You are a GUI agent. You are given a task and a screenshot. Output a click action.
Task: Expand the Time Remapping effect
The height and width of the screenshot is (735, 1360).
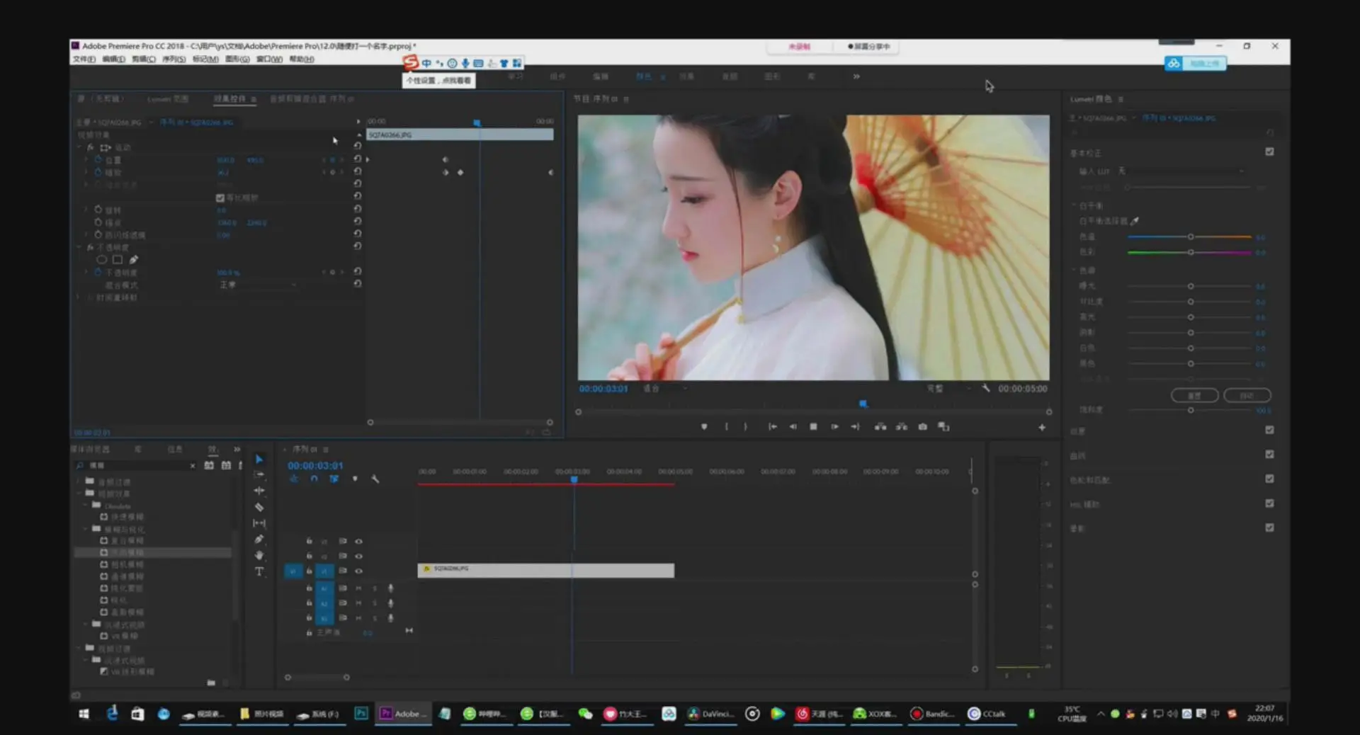(79, 297)
